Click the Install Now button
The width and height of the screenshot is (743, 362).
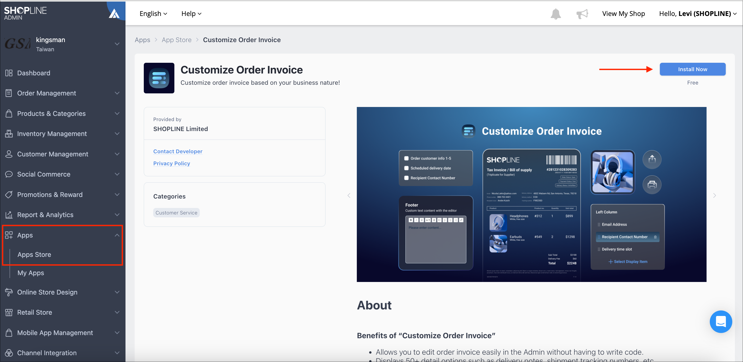pyautogui.click(x=693, y=69)
